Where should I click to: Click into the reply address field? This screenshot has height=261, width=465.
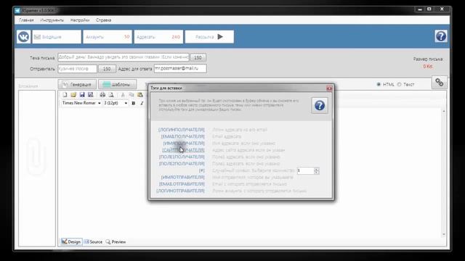pyautogui.click(x=180, y=68)
